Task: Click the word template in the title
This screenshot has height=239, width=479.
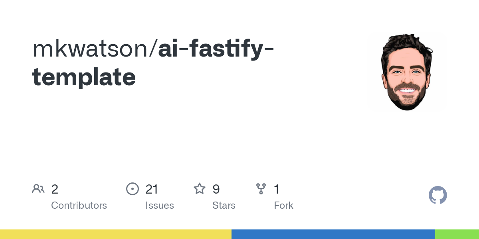Action: (84, 78)
